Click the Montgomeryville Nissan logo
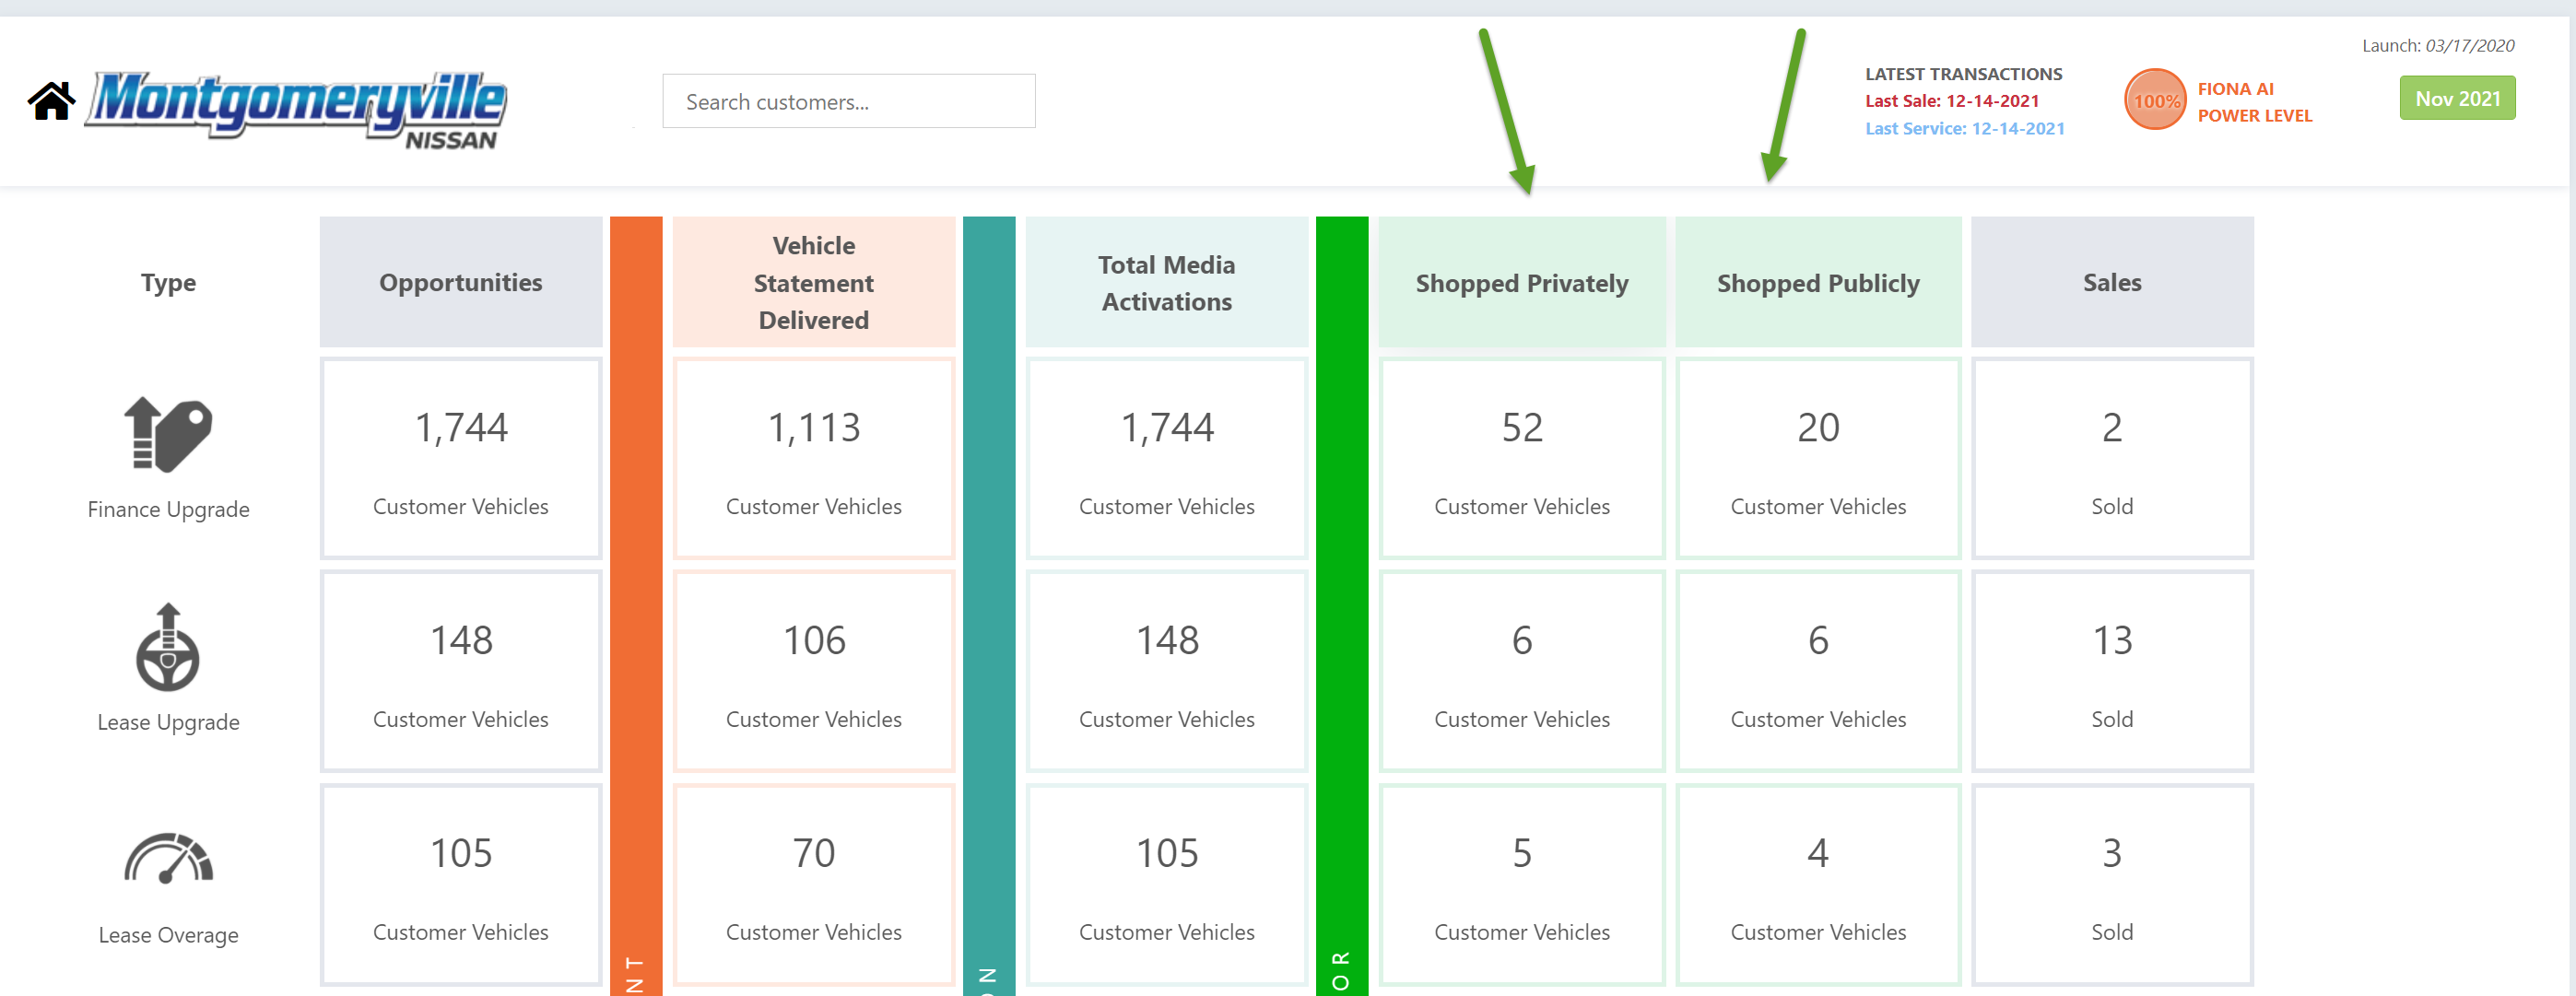The image size is (2576, 996). pos(297,108)
